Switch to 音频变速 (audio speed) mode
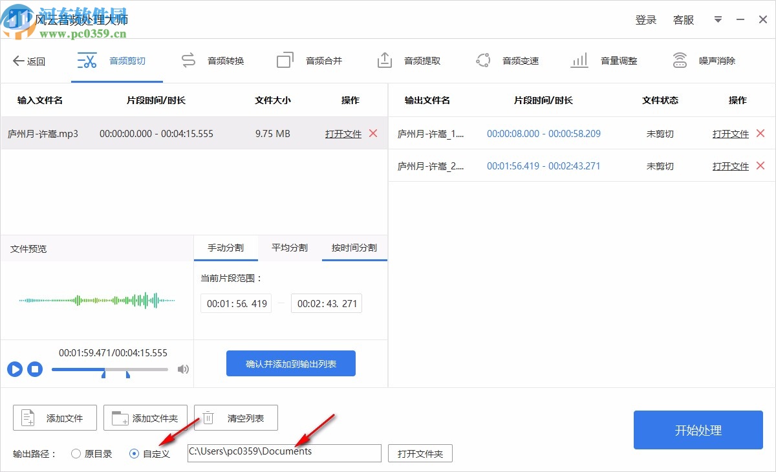This screenshot has width=776, height=472. pyautogui.click(x=508, y=60)
